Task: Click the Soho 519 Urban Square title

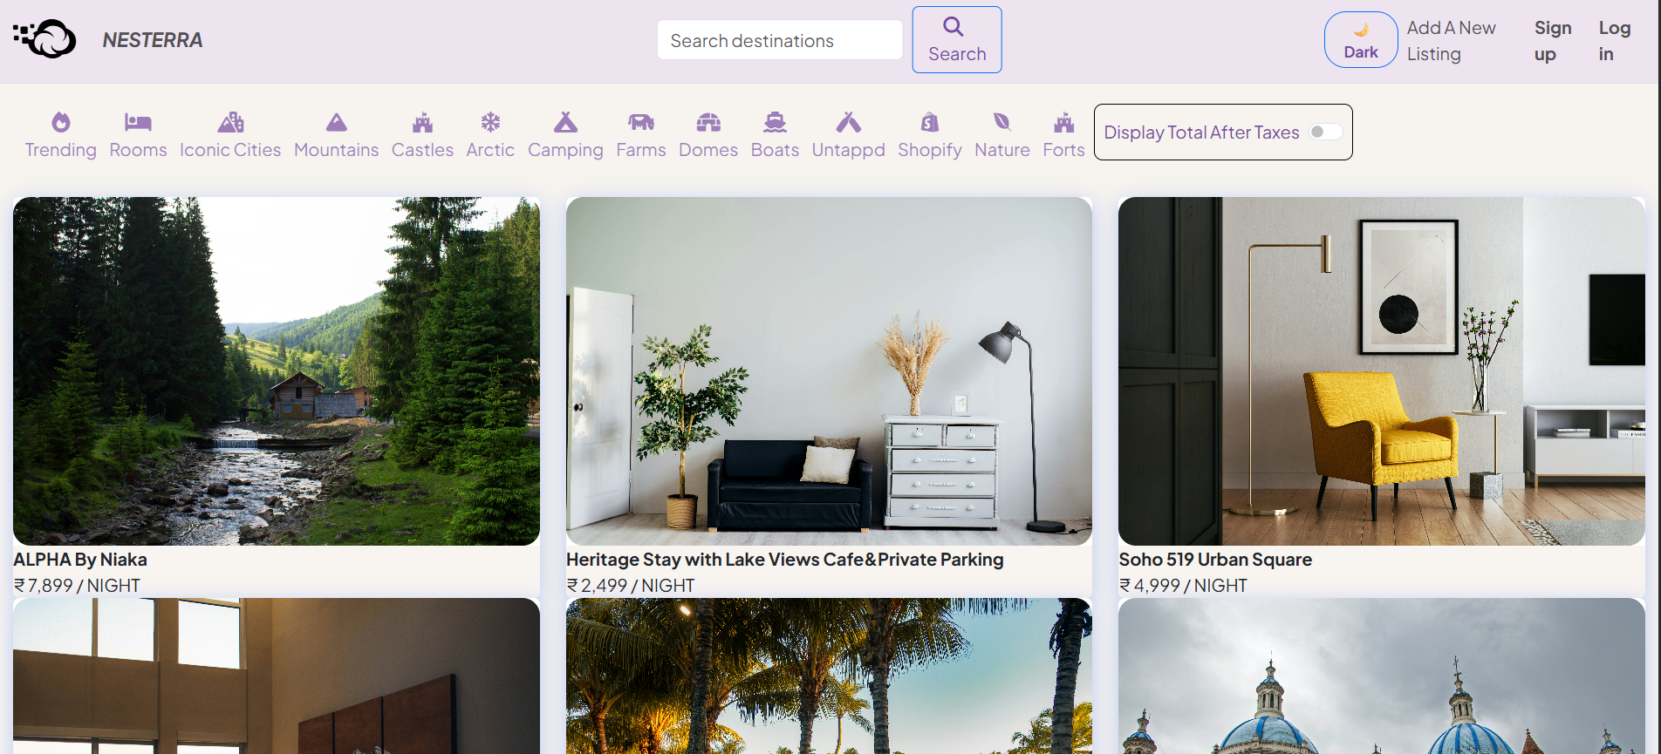Action: pyautogui.click(x=1215, y=560)
